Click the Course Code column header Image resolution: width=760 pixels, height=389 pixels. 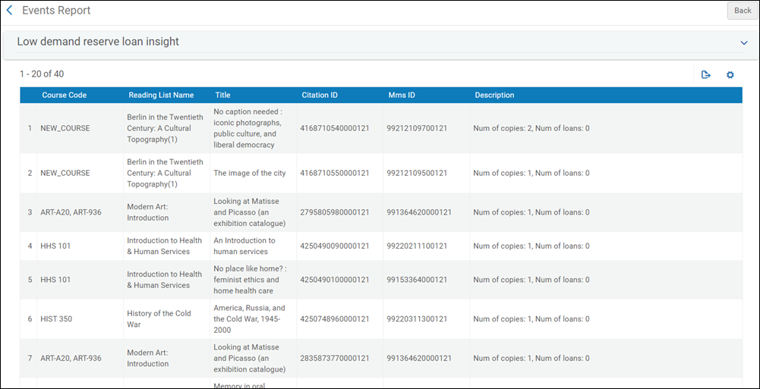click(65, 96)
